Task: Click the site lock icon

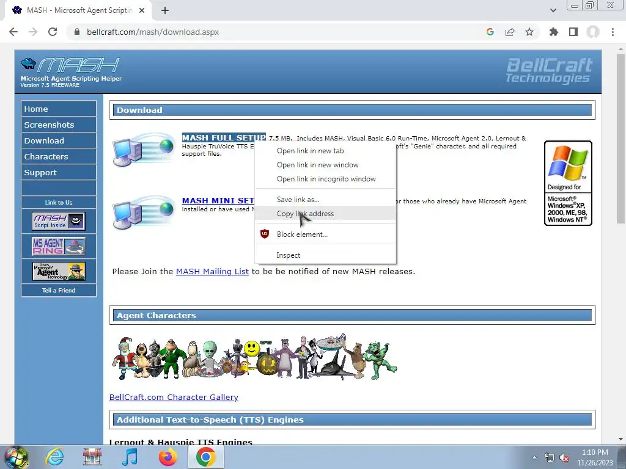Action: click(x=77, y=32)
